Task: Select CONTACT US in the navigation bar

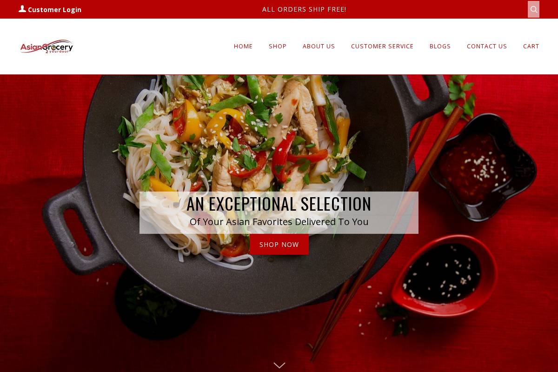Action: pos(487,46)
